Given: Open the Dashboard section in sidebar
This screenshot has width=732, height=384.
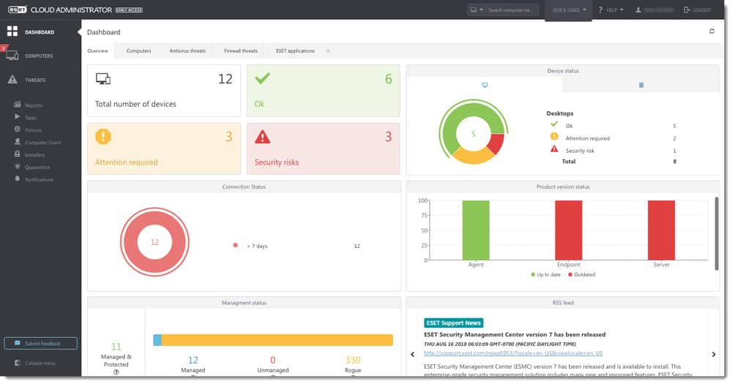Looking at the screenshot, I should pyautogui.click(x=40, y=31).
